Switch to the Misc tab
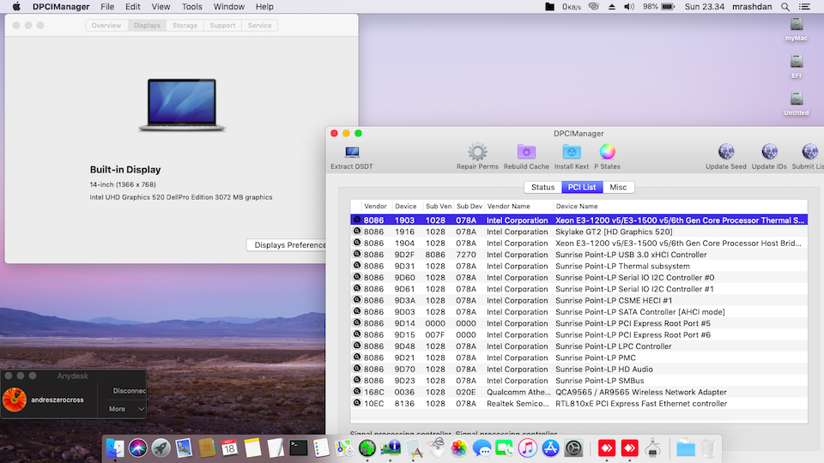The image size is (824, 463). 618,187
